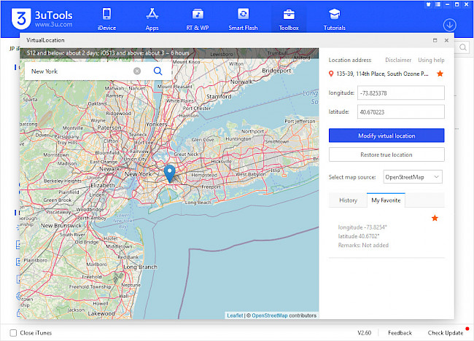This screenshot has width=474, height=341.
Task: Maximize the VirtualLocation window
Action: point(435,40)
